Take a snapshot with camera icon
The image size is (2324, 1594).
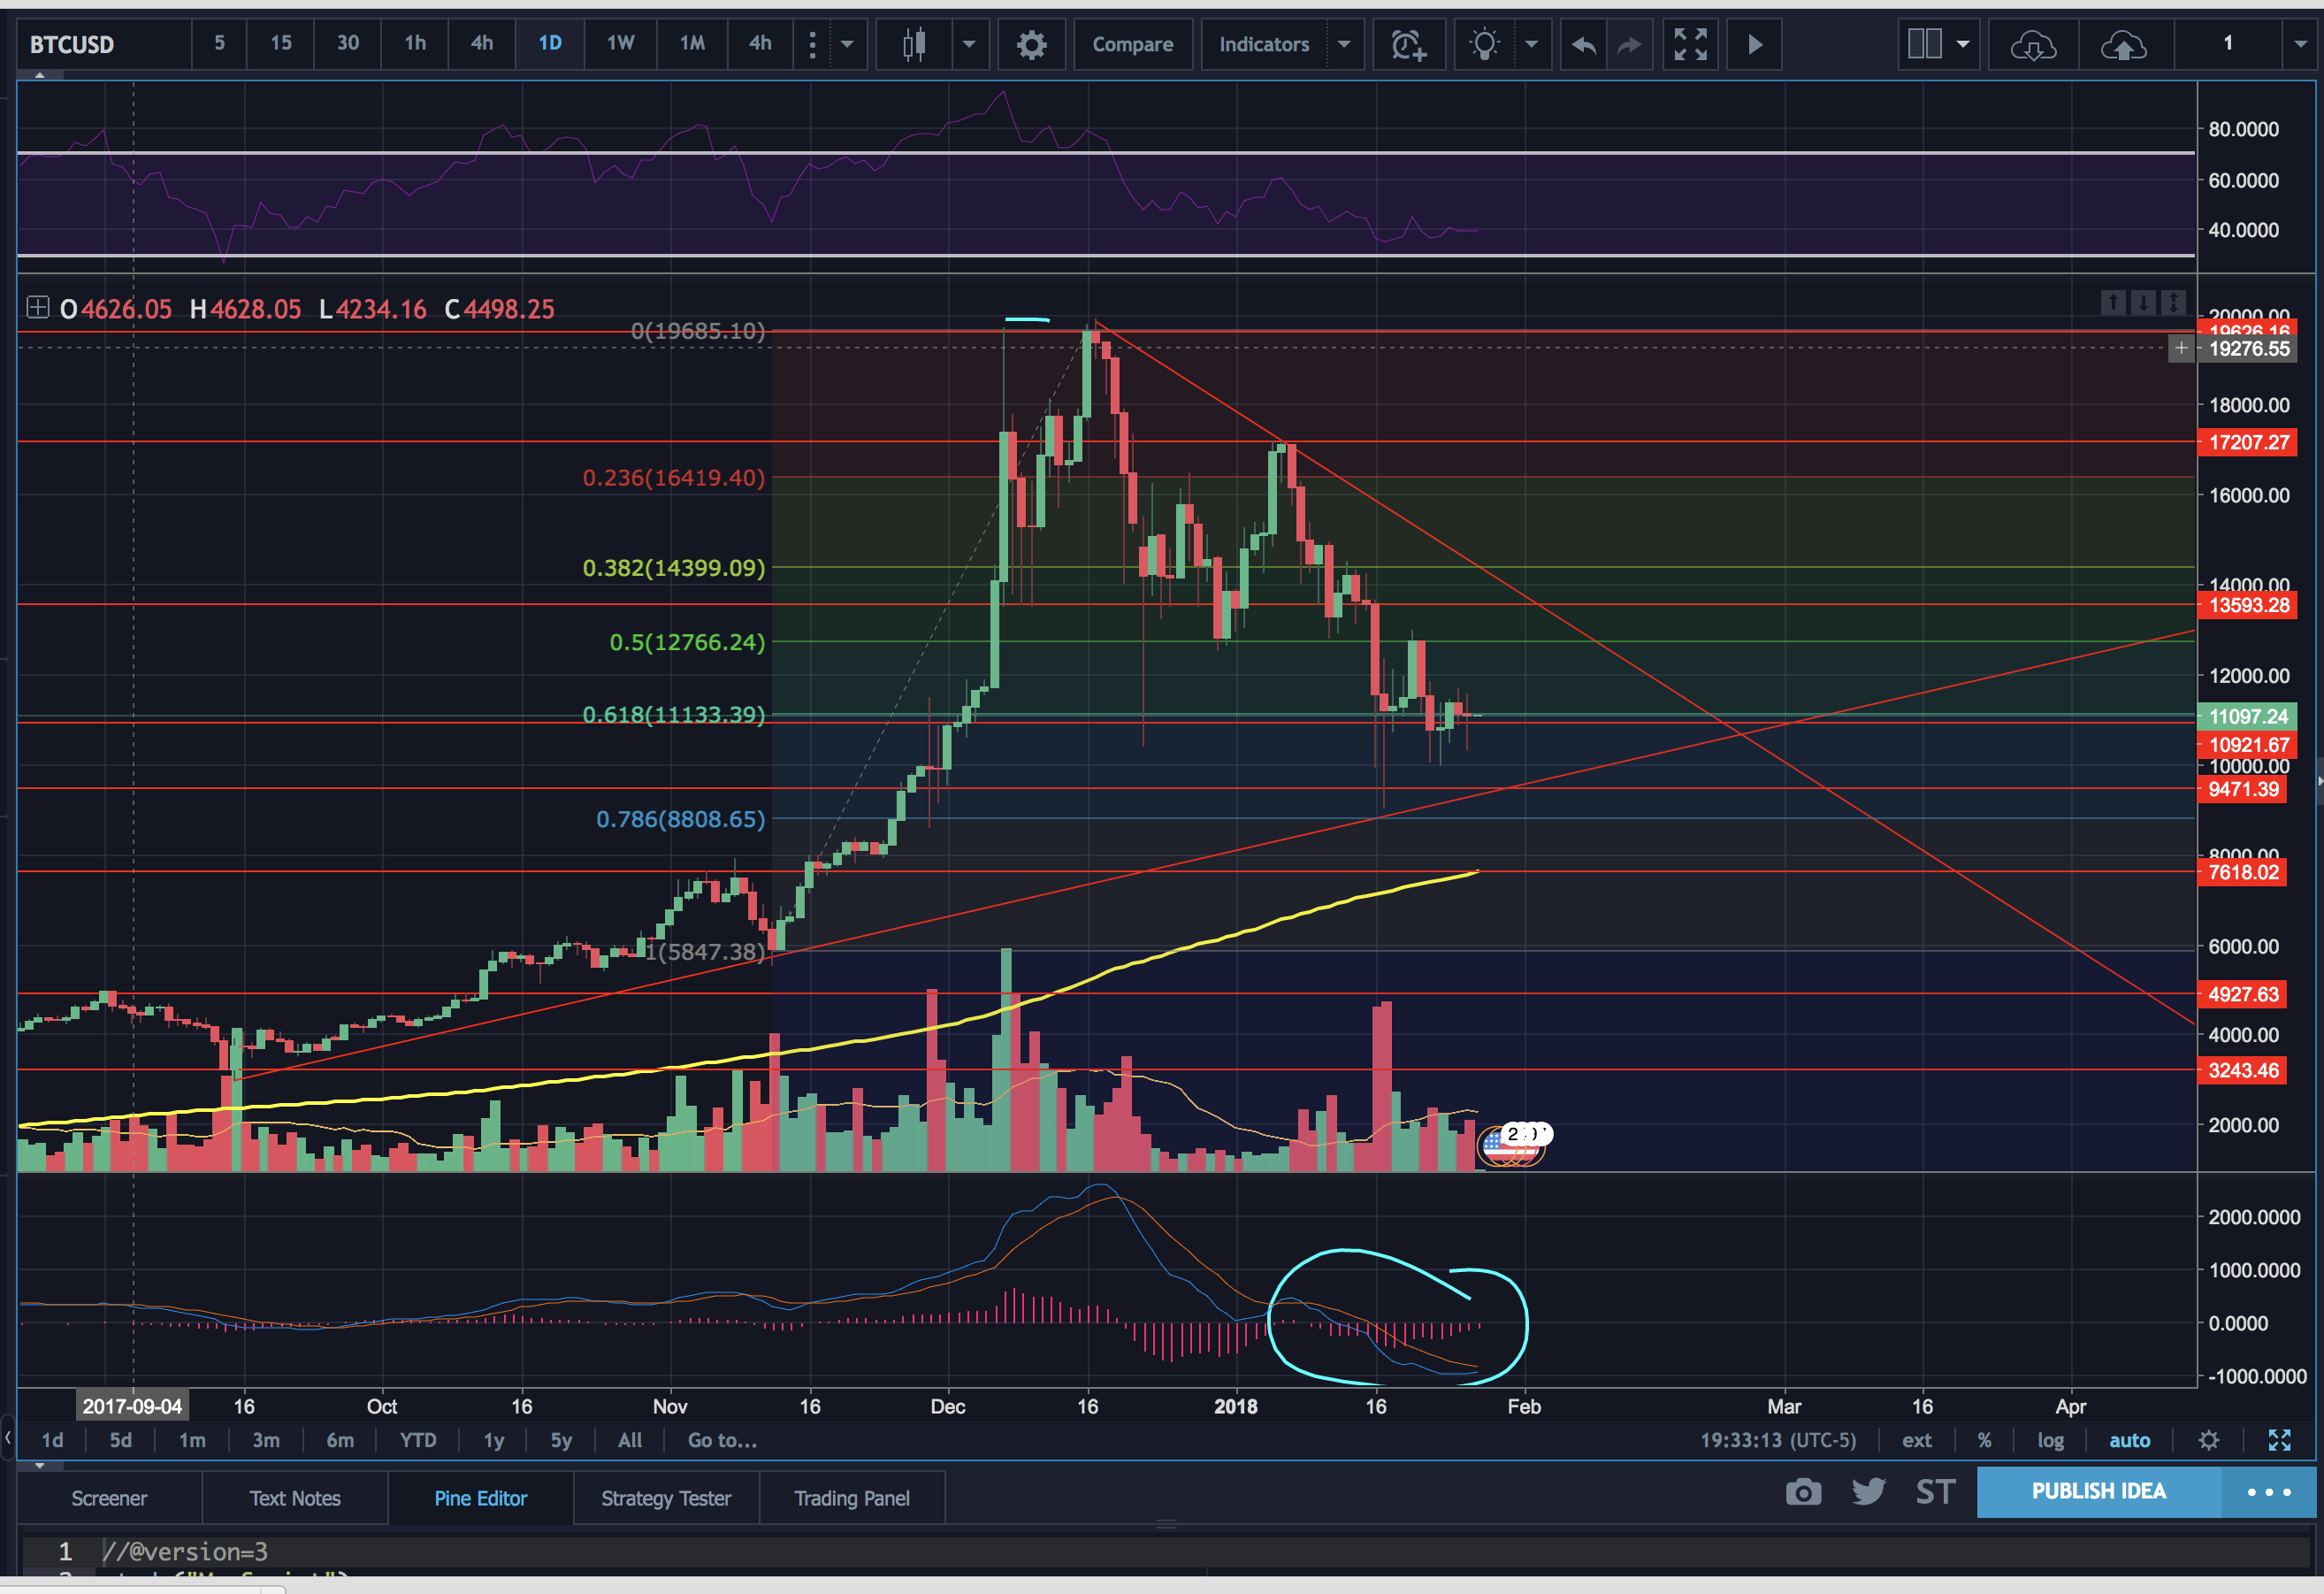pyautogui.click(x=1803, y=1492)
